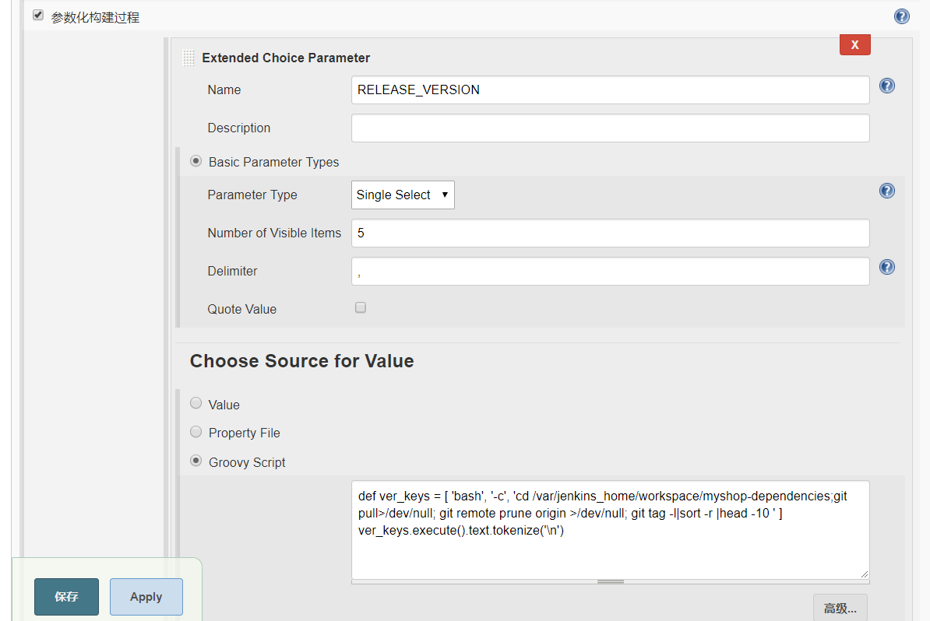Image resolution: width=930 pixels, height=621 pixels.
Task: Enable the Quote Value checkbox
Action: [361, 308]
